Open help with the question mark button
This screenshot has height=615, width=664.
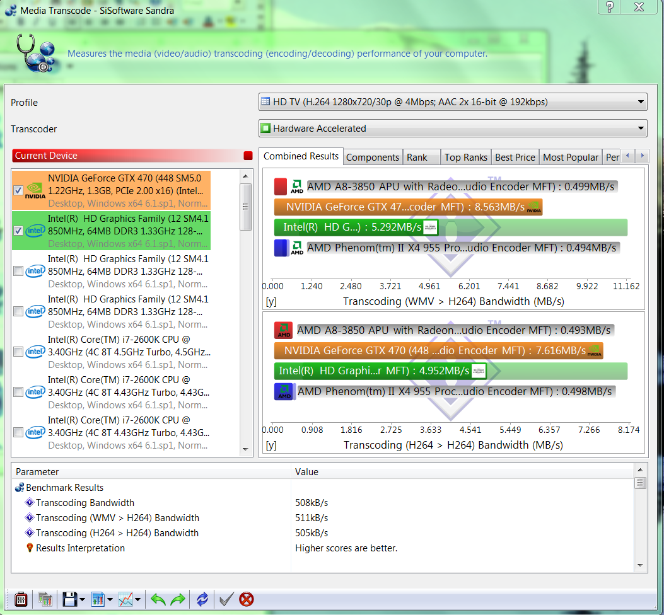pyautogui.click(x=609, y=7)
